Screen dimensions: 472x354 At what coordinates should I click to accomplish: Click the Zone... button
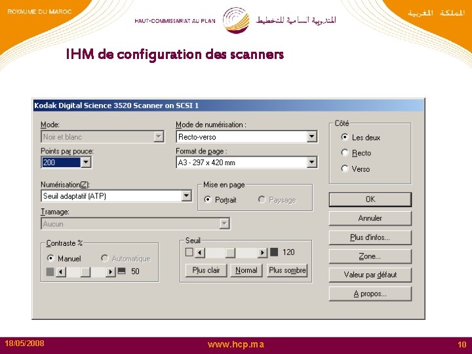370,256
